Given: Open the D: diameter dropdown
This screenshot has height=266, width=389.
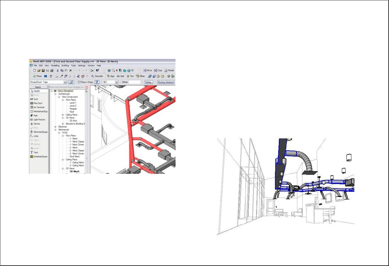Looking at the screenshot, I should [x=116, y=82].
